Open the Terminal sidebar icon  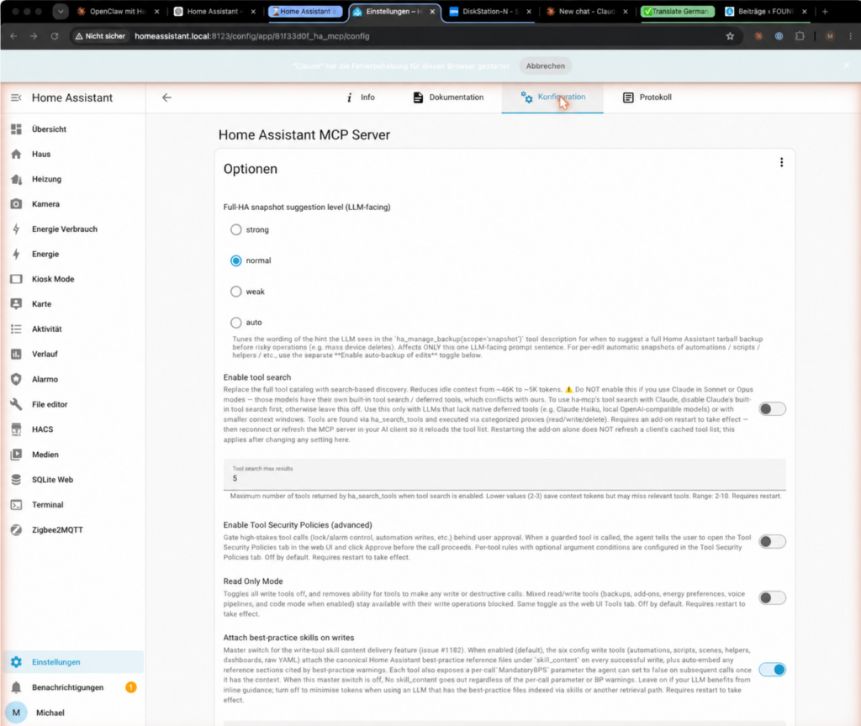pos(16,505)
